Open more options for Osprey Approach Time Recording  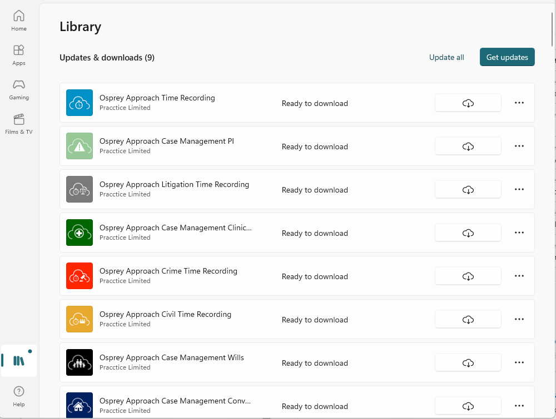point(519,103)
